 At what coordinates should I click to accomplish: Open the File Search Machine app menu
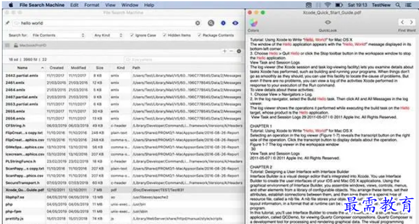(41, 5)
